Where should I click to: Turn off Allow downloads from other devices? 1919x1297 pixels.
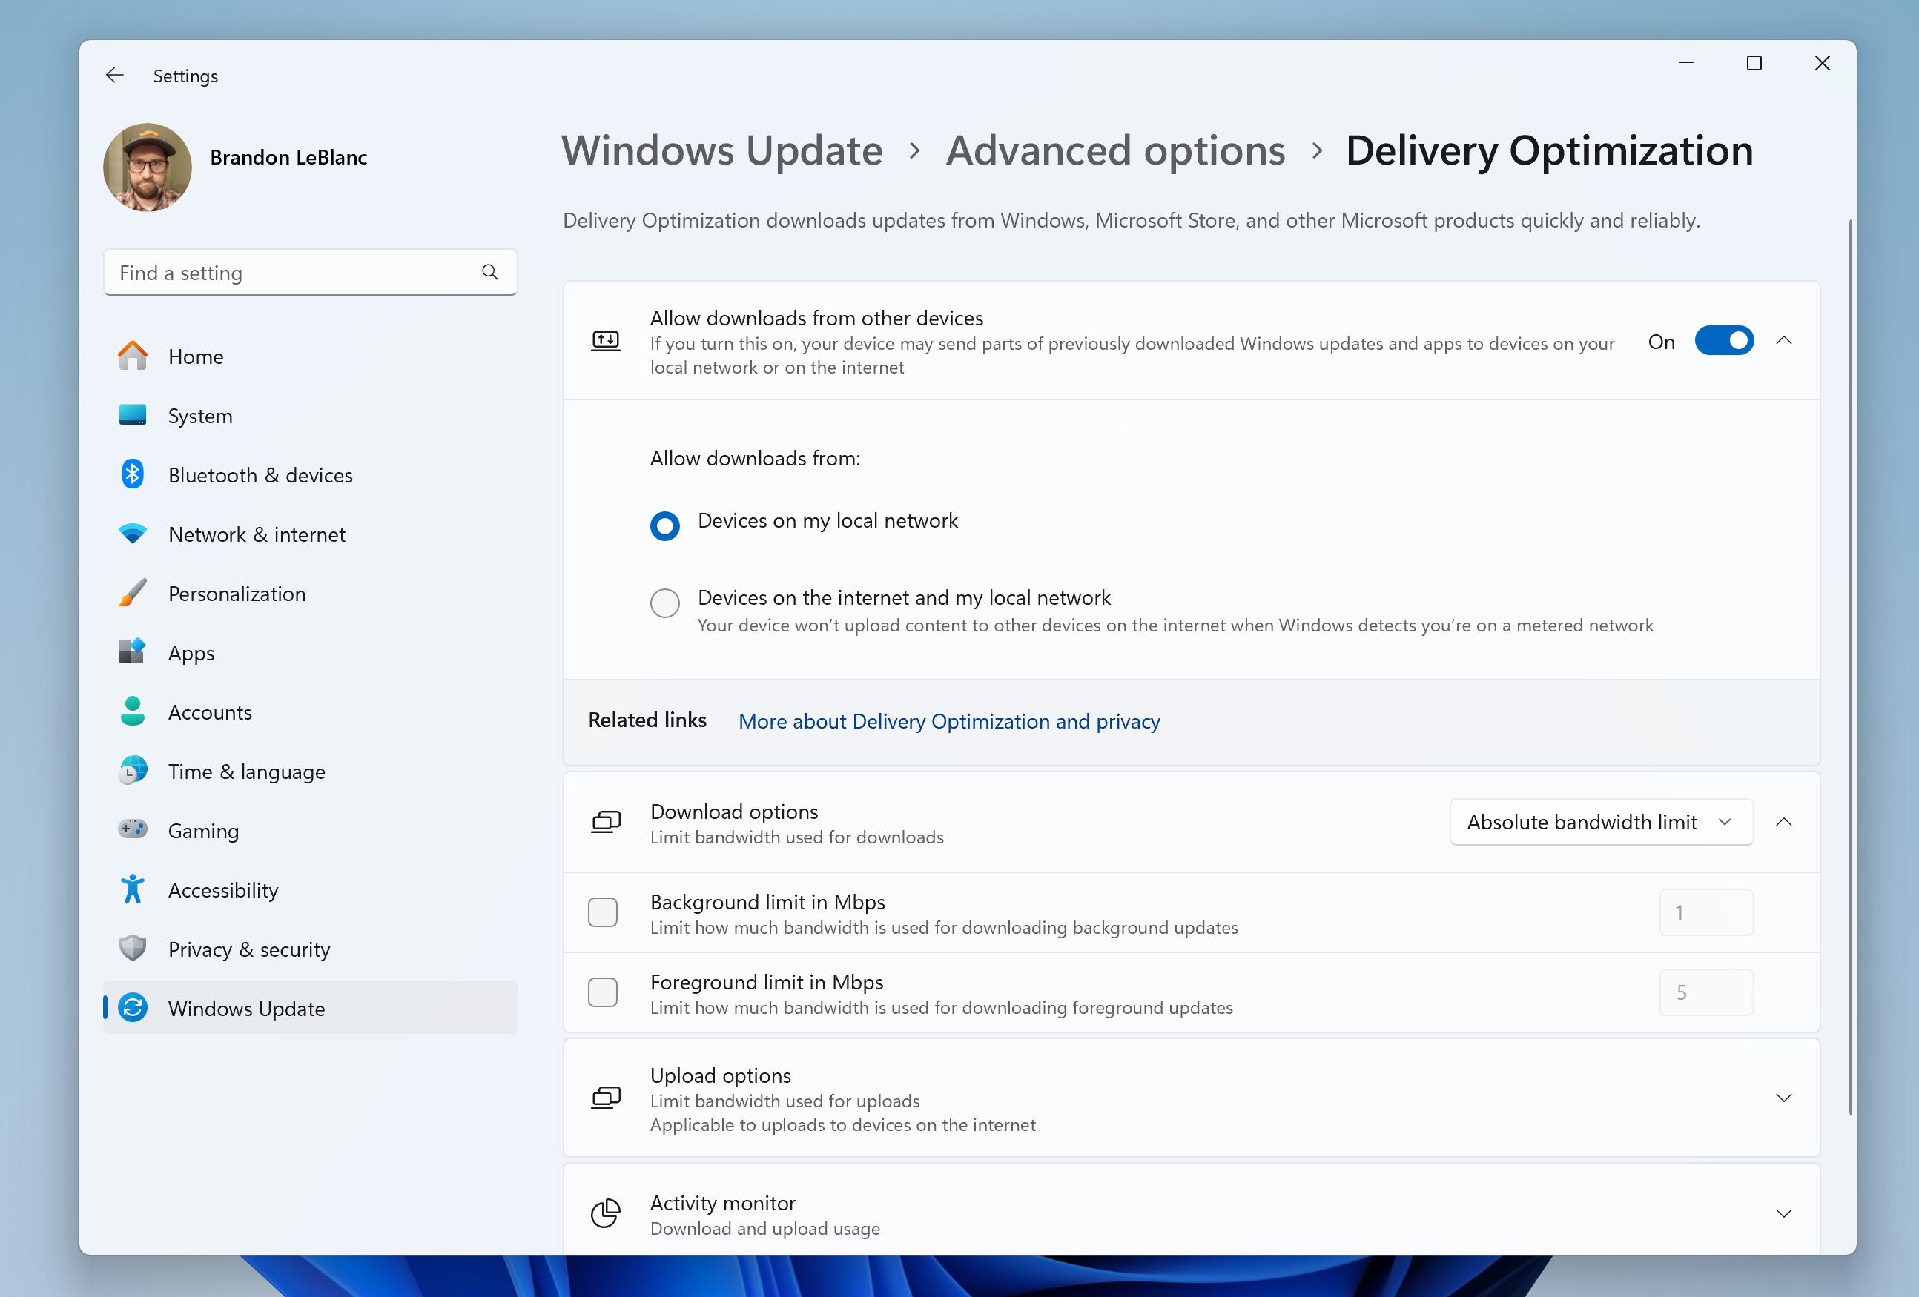click(x=1724, y=340)
